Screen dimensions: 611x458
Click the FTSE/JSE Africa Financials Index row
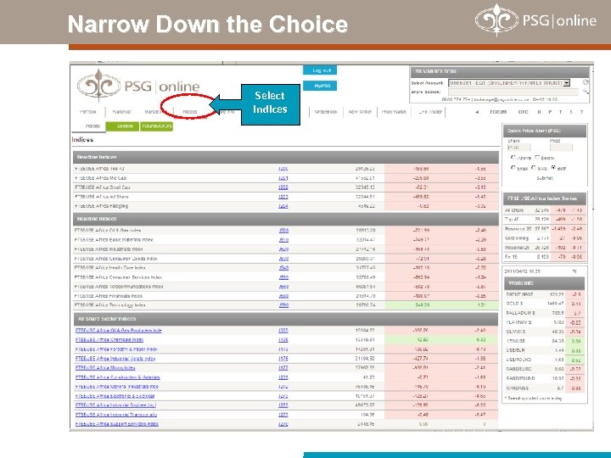(286, 296)
